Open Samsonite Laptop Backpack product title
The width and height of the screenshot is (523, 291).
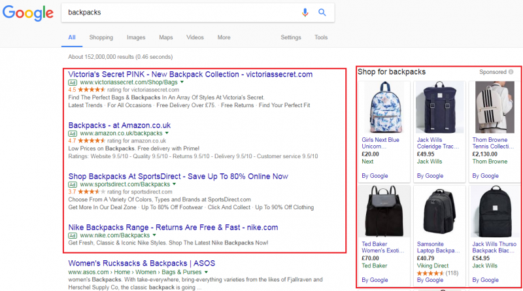438,247
